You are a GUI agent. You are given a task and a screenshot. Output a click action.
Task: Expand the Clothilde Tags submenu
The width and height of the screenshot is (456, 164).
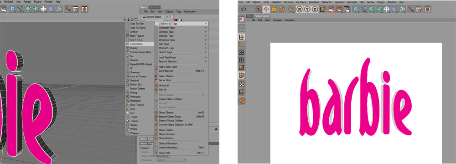[x=181, y=35]
